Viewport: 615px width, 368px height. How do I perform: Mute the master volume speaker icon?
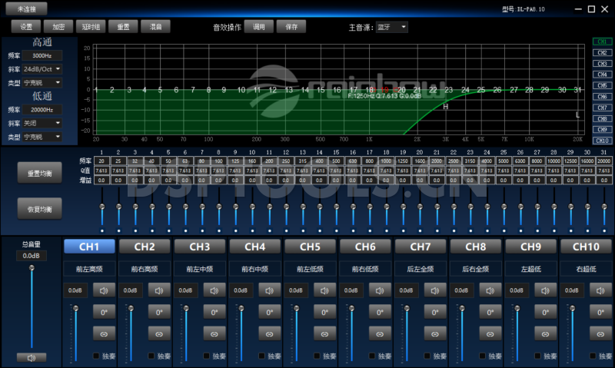pos(32,358)
